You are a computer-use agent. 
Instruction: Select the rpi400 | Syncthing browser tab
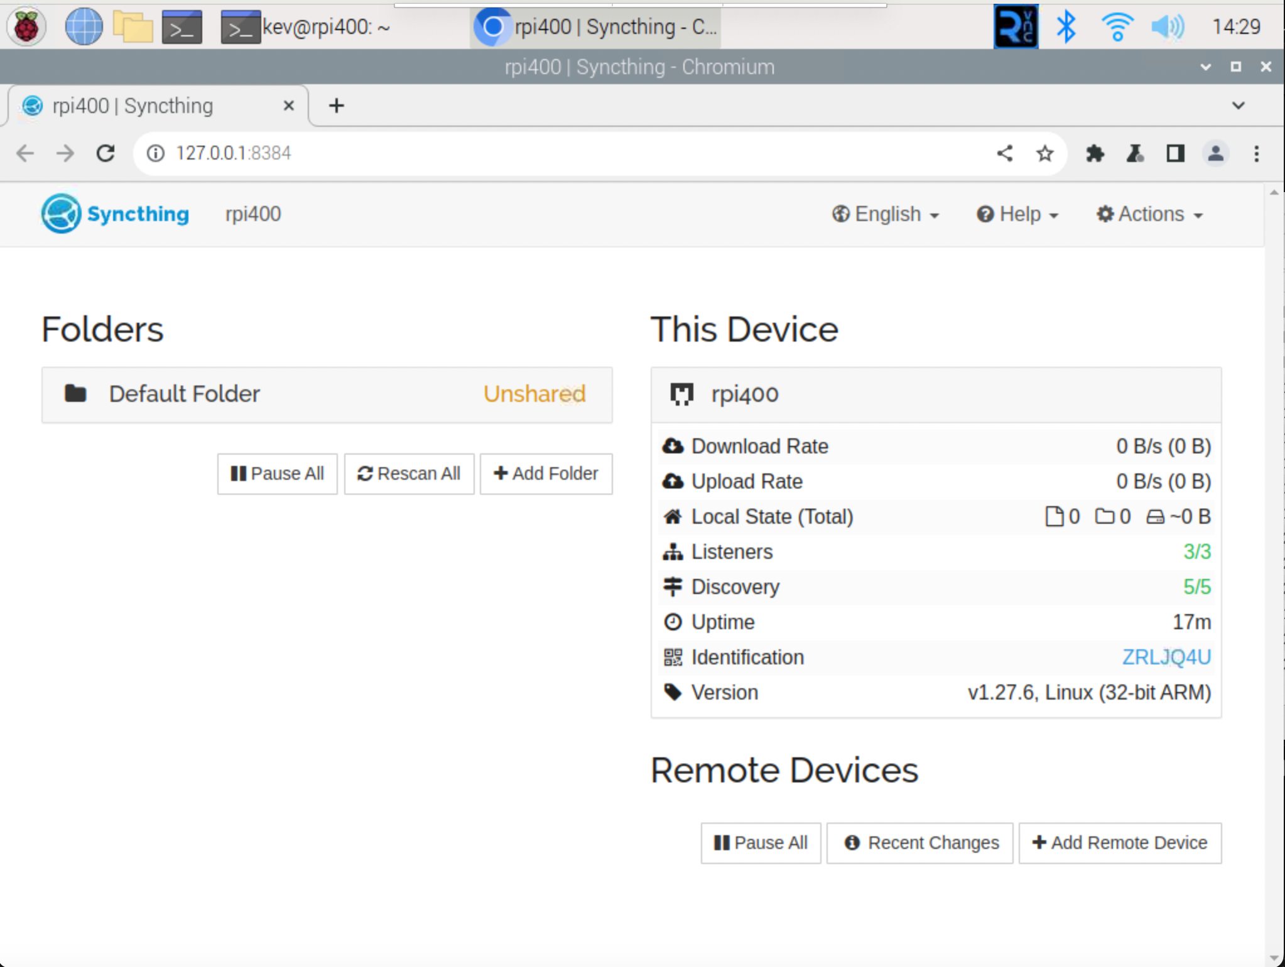[158, 105]
